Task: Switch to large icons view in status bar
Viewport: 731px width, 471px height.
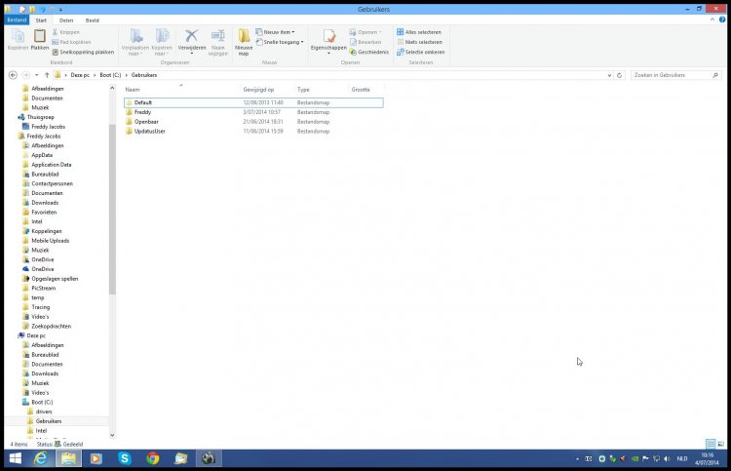Action: 720,444
